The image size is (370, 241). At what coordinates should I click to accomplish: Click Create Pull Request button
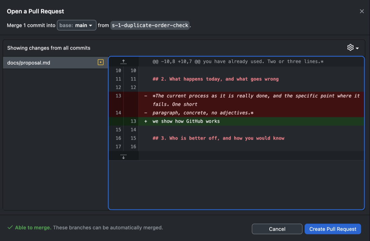[x=333, y=229]
